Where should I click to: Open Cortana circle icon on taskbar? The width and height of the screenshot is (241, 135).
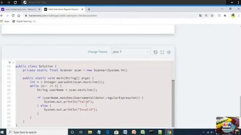(x=72, y=132)
